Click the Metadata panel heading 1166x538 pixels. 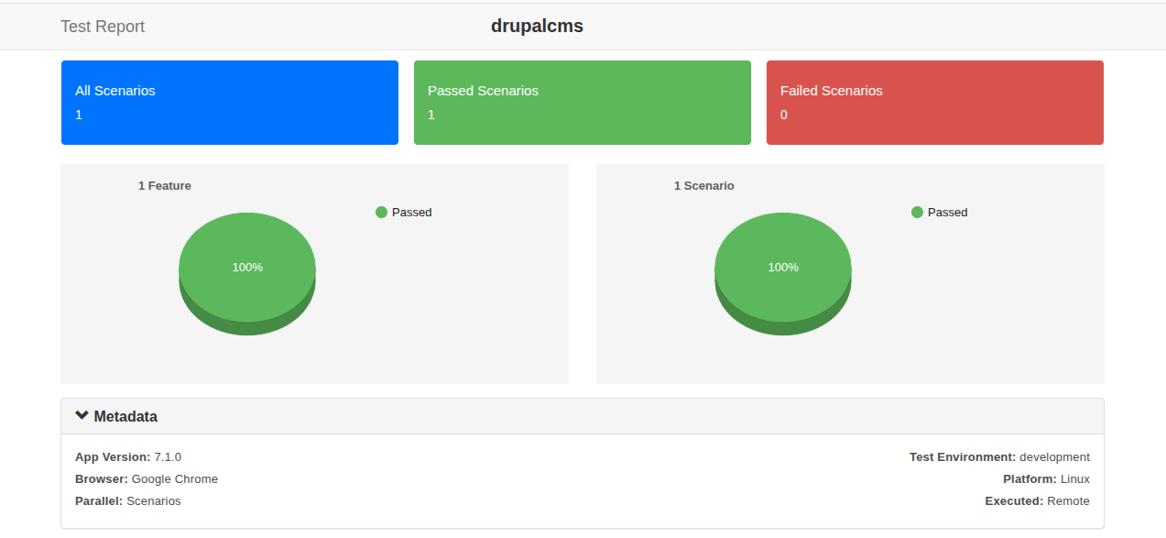coord(583,416)
